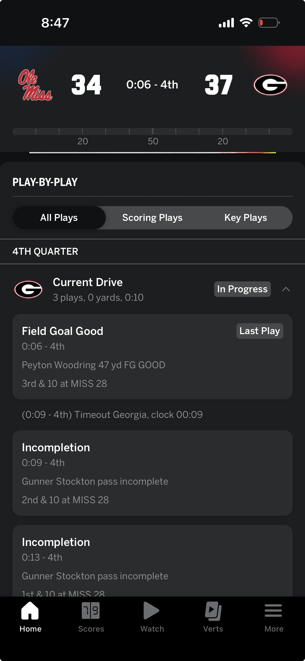This screenshot has height=661, width=305.
Task: Open the Home tab icon
Action: 30,611
